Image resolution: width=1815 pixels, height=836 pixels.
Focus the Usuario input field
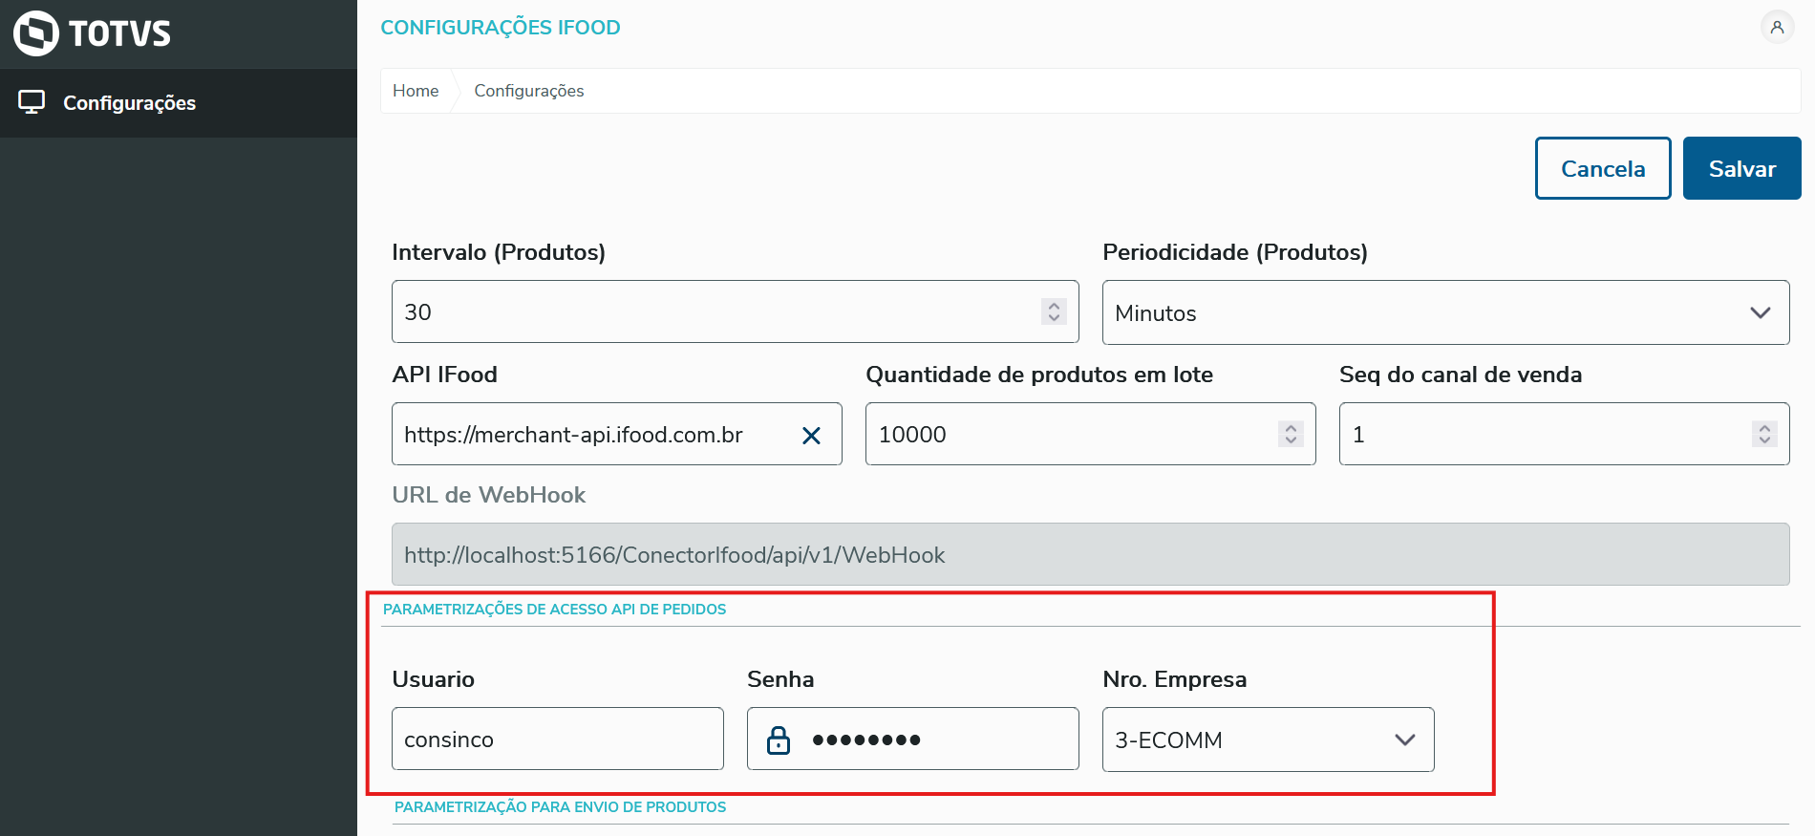coord(557,740)
